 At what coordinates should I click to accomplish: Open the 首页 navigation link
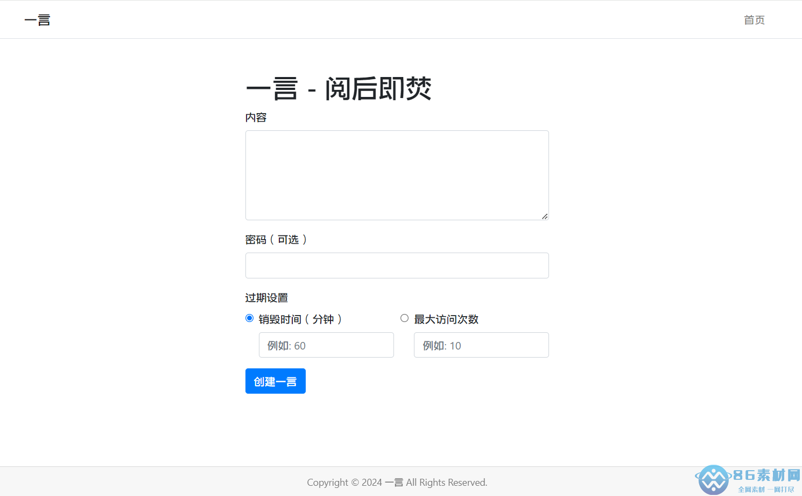coord(754,20)
